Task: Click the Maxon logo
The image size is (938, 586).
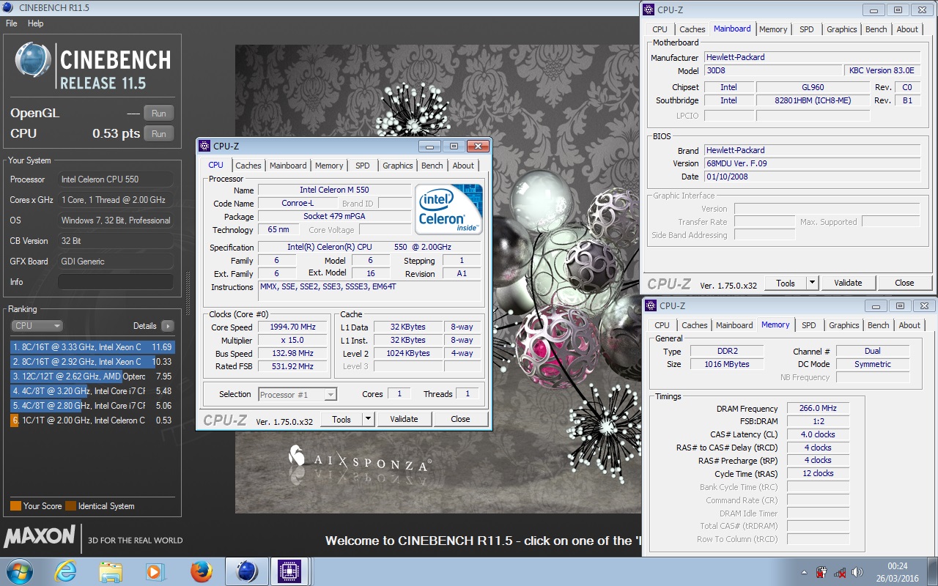Action: click(x=40, y=537)
